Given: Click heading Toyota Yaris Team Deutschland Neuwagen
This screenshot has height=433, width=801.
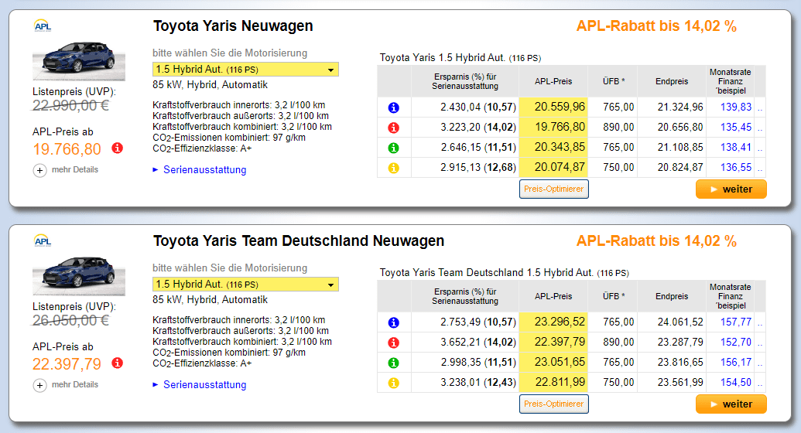Looking at the screenshot, I should tap(299, 241).
